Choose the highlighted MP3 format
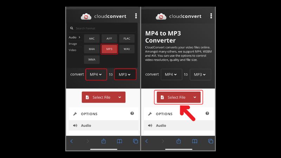Screen dimensions: 281x158 click(109, 49)
